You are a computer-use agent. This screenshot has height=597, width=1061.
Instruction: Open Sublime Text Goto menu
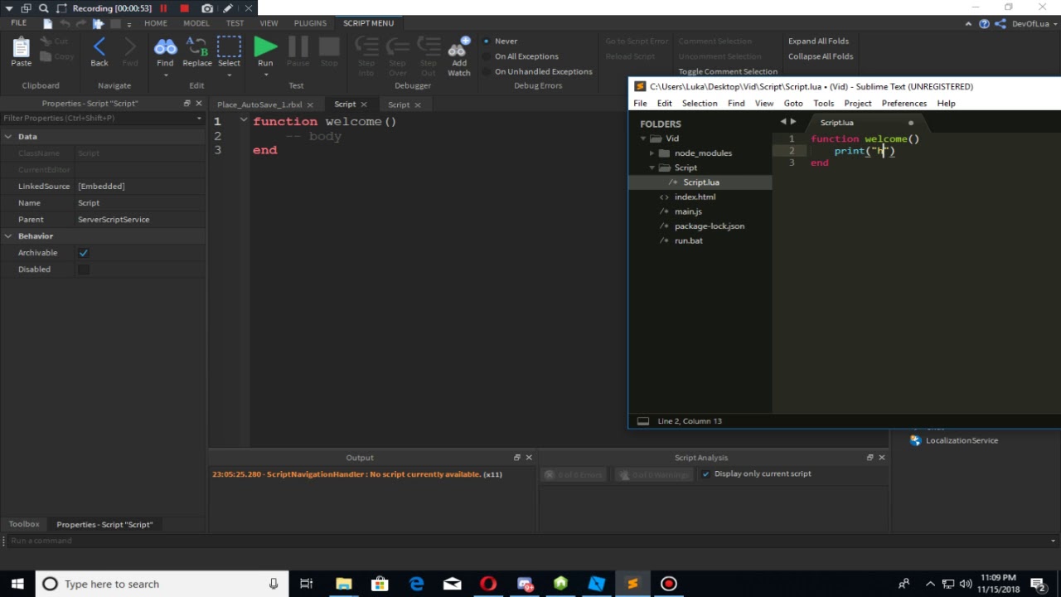[793, 104]
